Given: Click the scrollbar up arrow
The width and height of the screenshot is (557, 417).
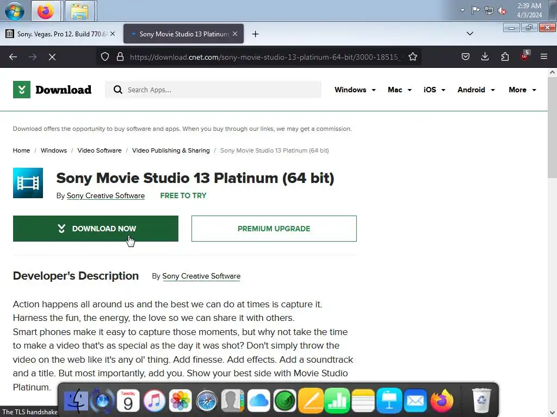Looking at the screenshot, I should [x=552, y=72].
